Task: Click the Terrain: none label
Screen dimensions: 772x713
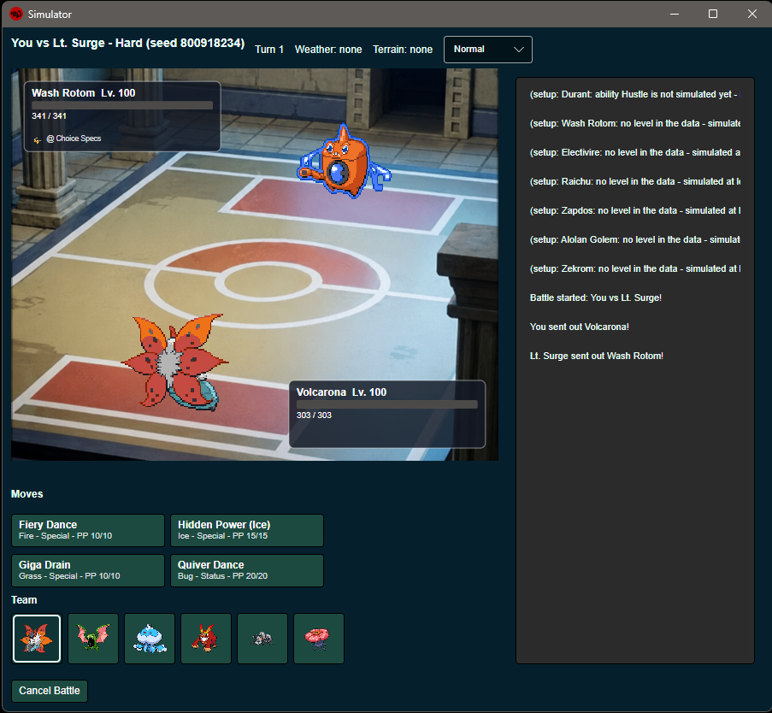Action: [403, 50]
